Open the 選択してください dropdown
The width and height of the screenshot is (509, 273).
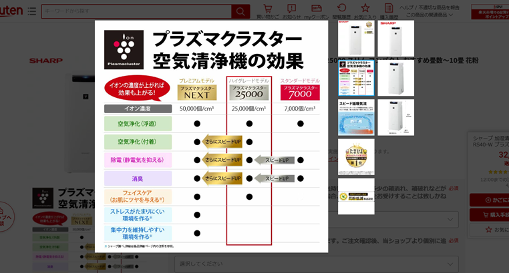[x=317, y=264]
